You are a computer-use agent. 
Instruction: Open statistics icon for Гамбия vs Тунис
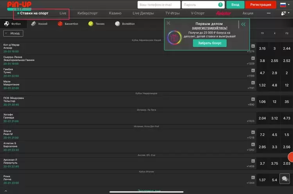pyautogui.click(x=253, y=70)
